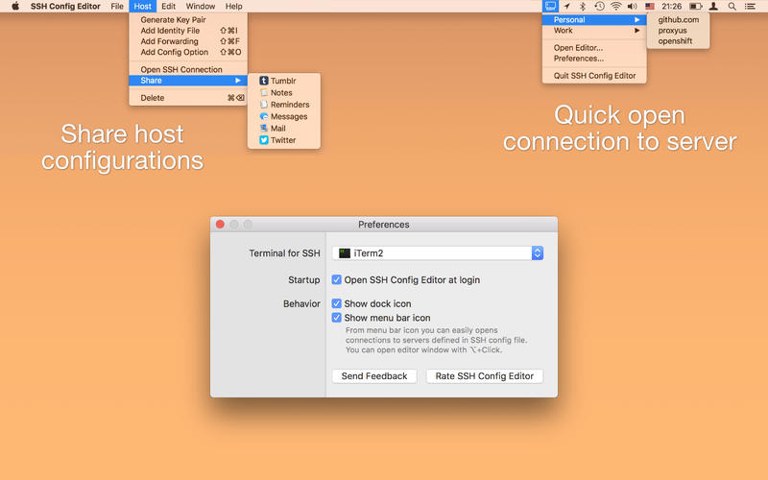This screenshot has height=480, width=768.
Task: Open the Wi-Fi menu
Action: click(x=616, y=7)
